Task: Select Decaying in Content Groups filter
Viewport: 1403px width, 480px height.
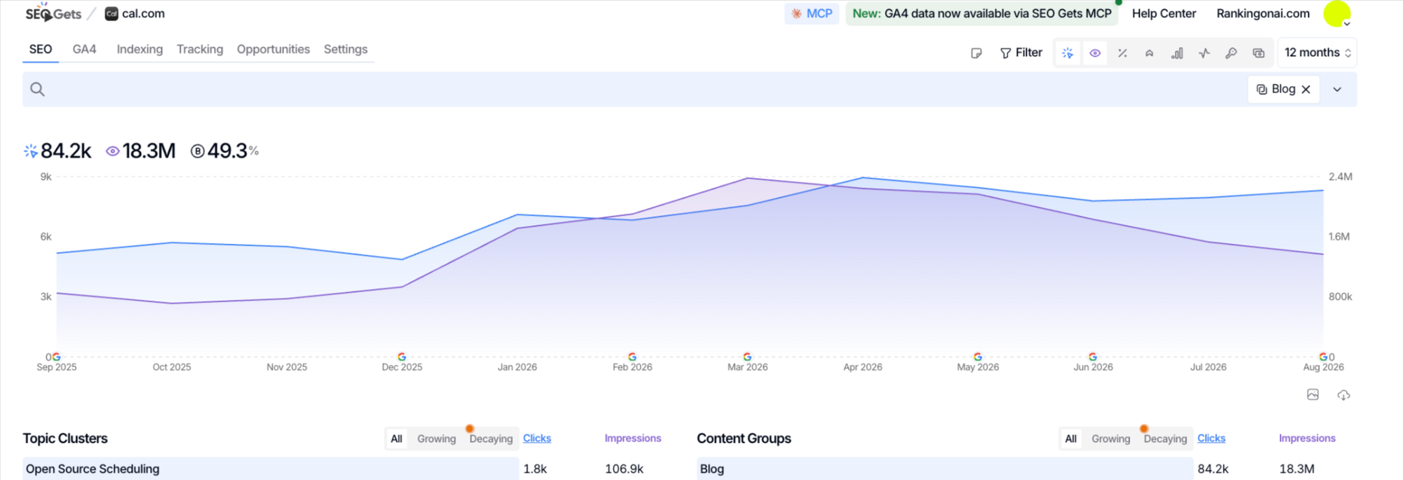Action: (1165, 439)
